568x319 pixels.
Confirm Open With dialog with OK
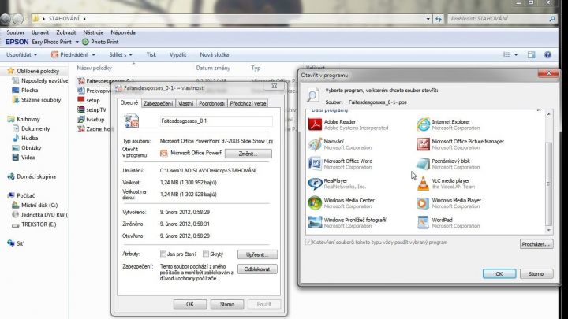[499, 274]
